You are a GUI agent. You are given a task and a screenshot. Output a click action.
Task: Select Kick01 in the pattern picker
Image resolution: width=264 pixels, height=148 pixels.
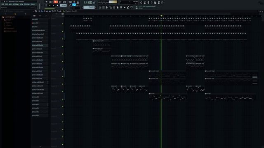click(40, 19)
